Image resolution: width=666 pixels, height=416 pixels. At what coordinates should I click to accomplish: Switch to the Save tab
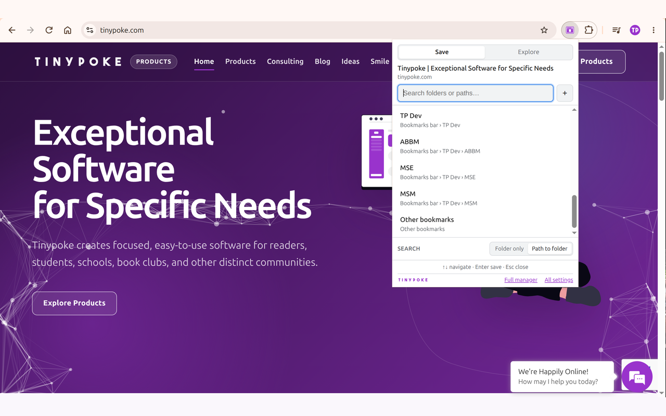(x=442, y=52)
